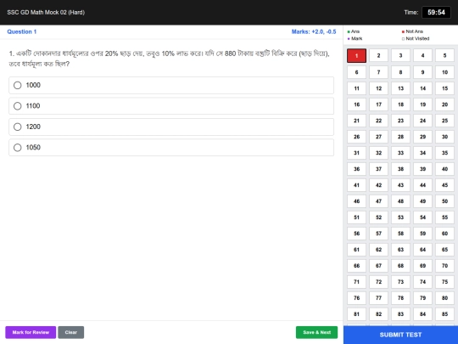458x344 pixels.
Task: Jump to question 7 in the palette
Action: click(378, 72)
